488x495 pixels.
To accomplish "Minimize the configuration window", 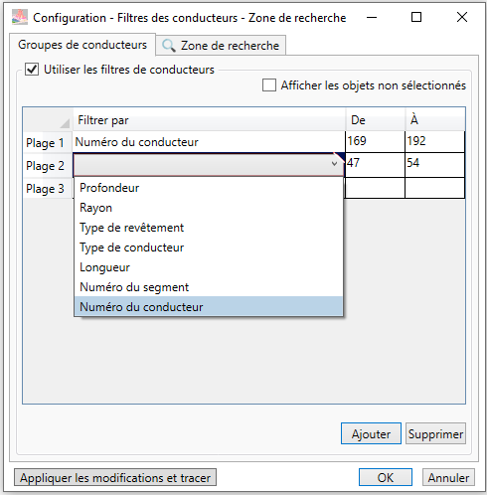I will (x=372, y=17).
